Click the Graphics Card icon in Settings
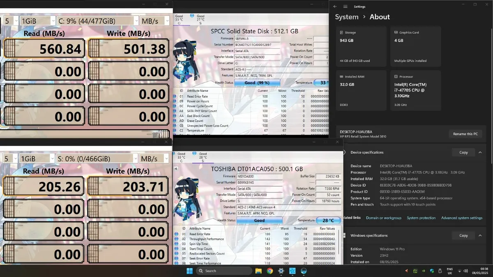 (396, 32)
